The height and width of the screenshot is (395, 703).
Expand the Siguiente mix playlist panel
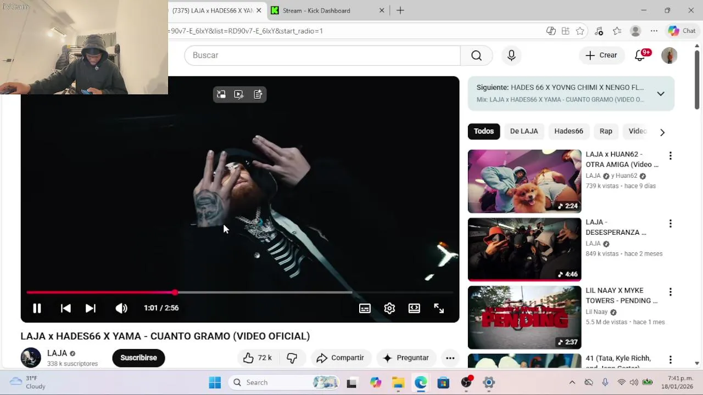click(x=661, y=94)
